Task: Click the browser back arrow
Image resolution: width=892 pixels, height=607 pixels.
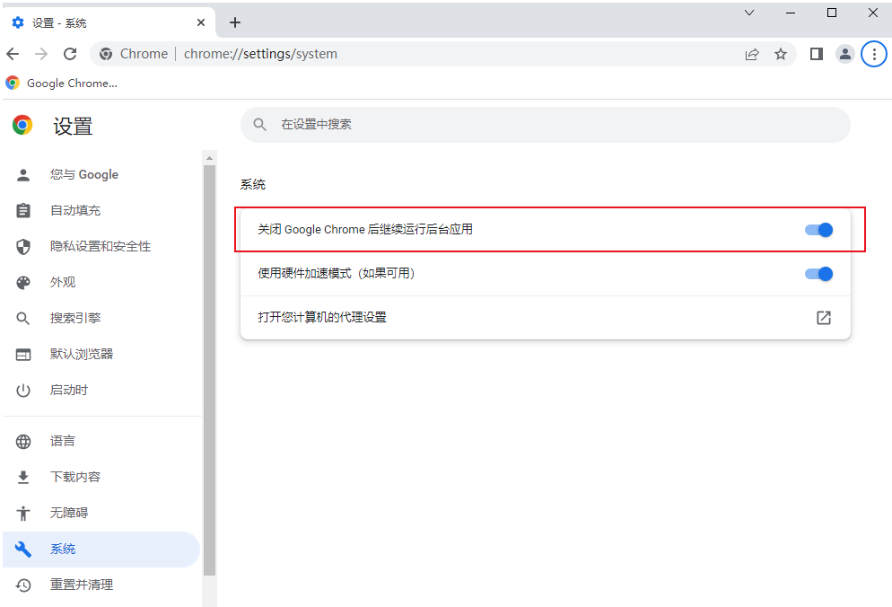Action: click(x=13, y=54)
